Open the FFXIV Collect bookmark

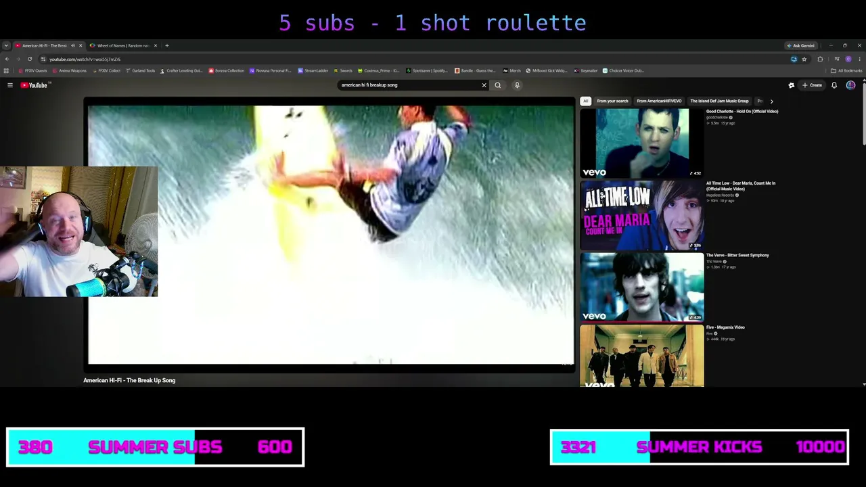[106, 70]
